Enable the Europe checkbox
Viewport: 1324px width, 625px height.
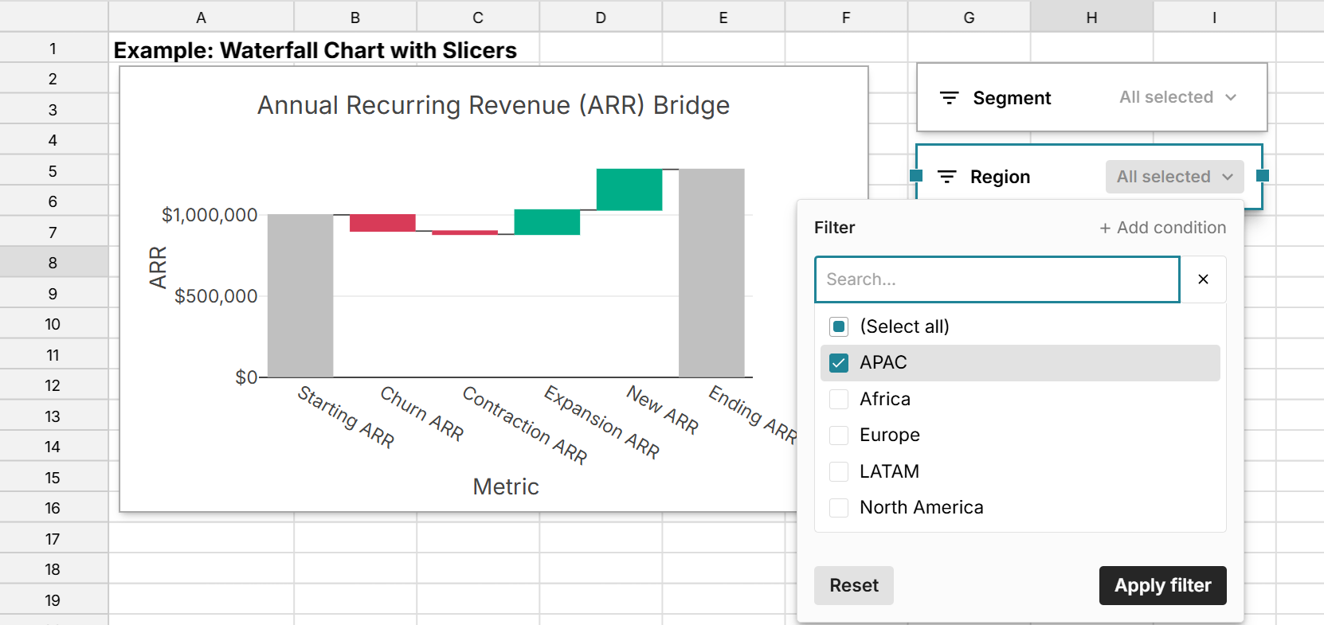point(839,436)
